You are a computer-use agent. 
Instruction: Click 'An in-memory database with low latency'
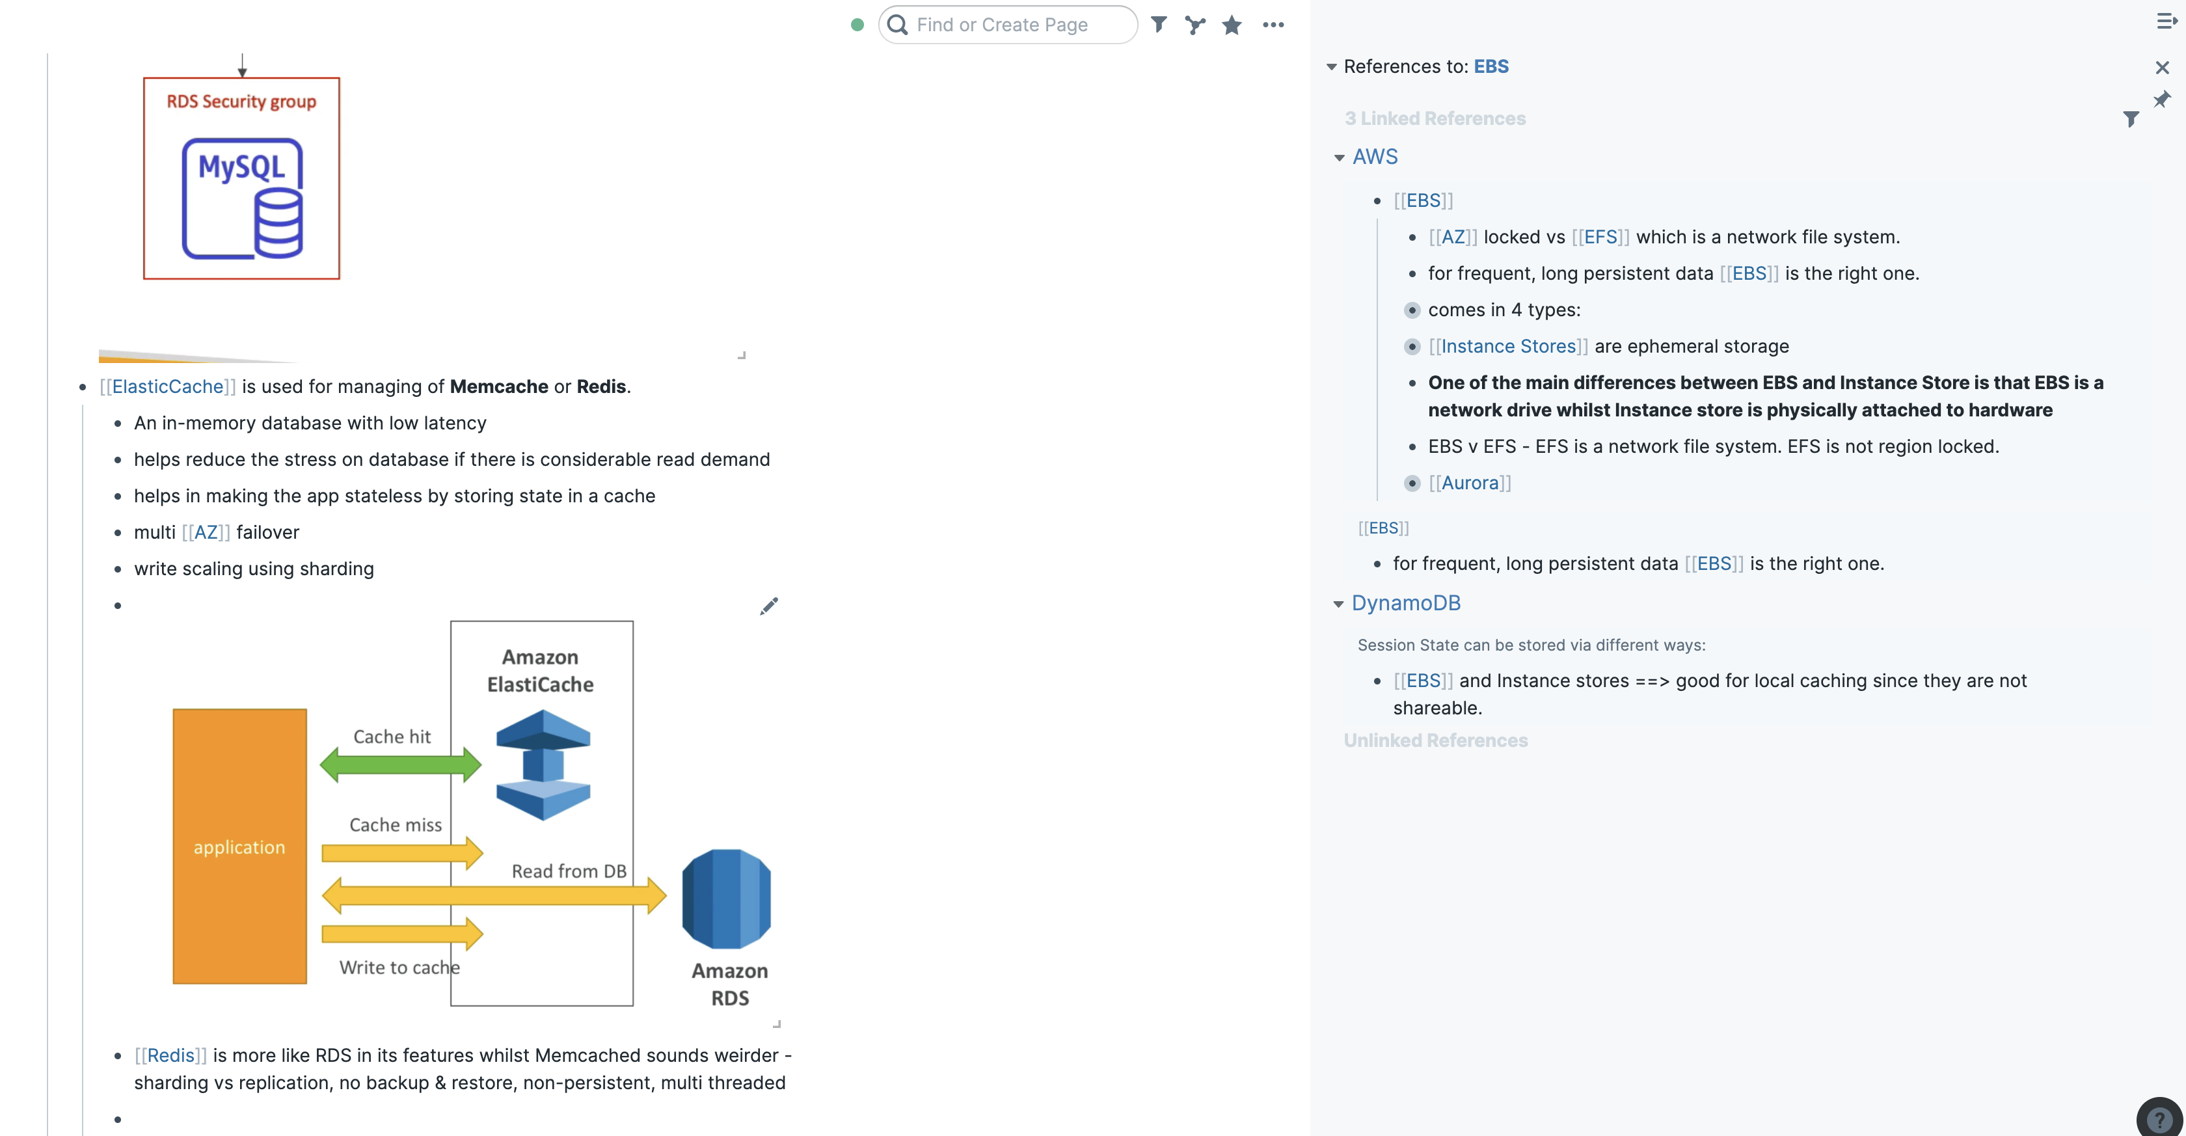310,424
